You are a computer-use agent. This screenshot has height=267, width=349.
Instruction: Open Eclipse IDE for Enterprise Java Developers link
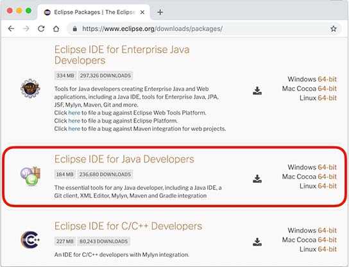tap(122, 55)
